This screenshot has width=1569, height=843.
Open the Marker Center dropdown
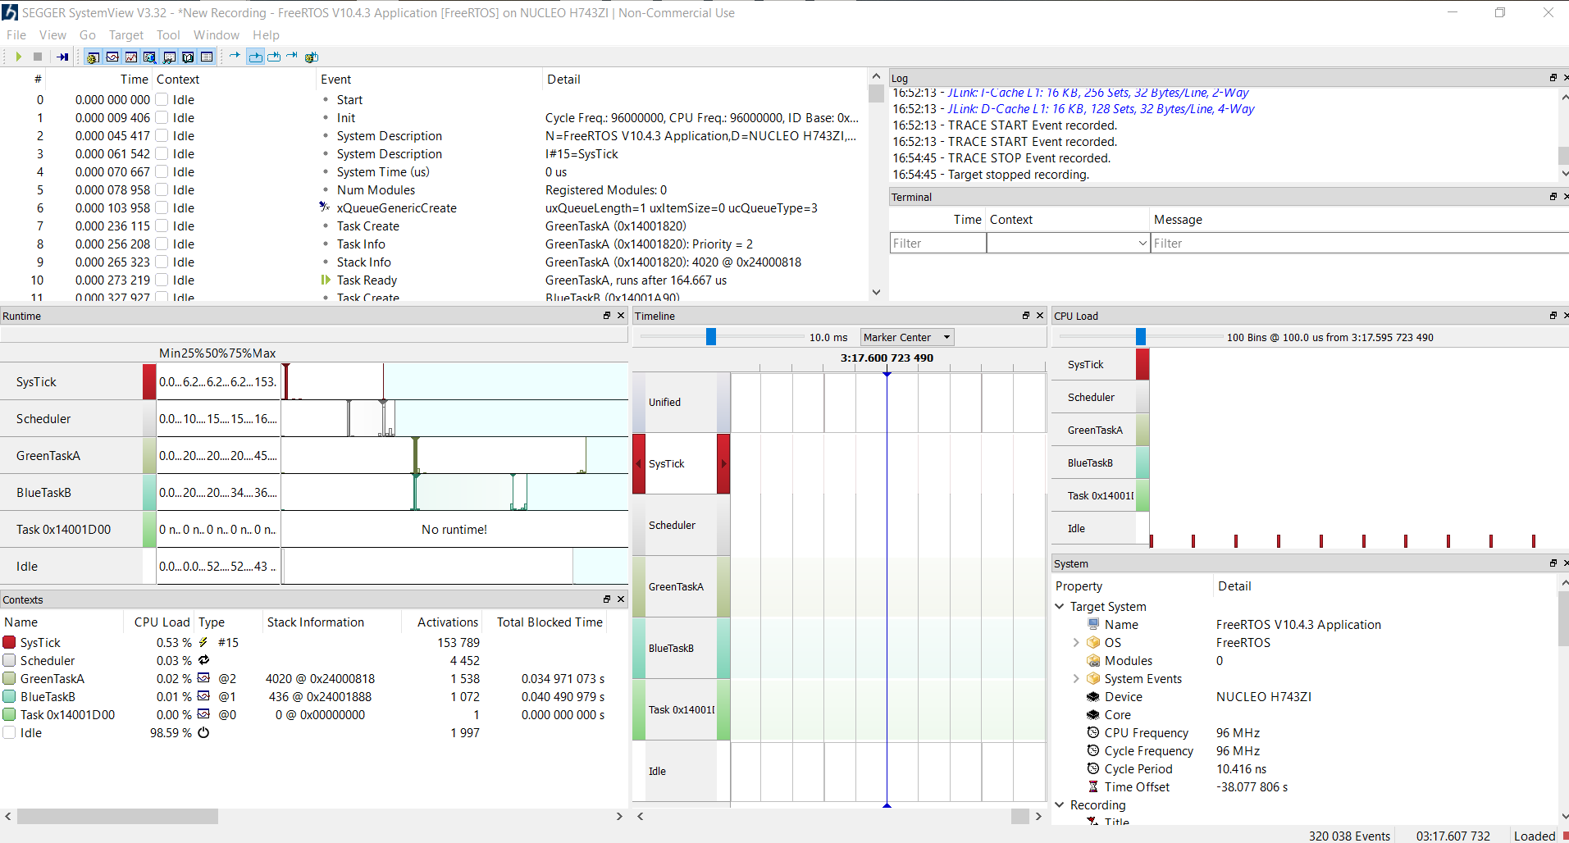click(x=907, y=337)
